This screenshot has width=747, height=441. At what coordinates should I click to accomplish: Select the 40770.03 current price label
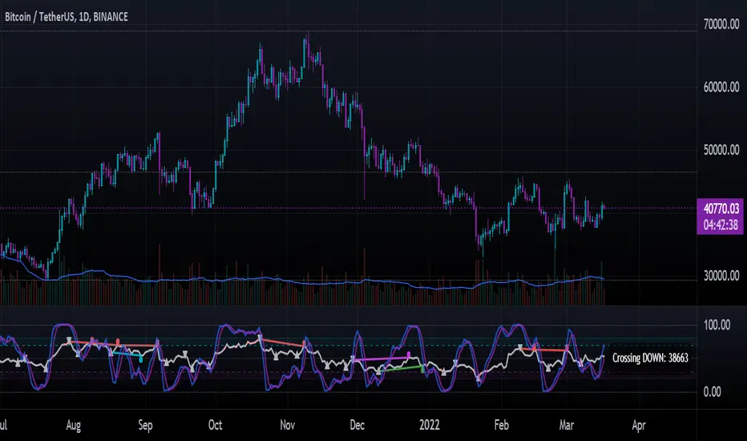[x=721, y=208]
